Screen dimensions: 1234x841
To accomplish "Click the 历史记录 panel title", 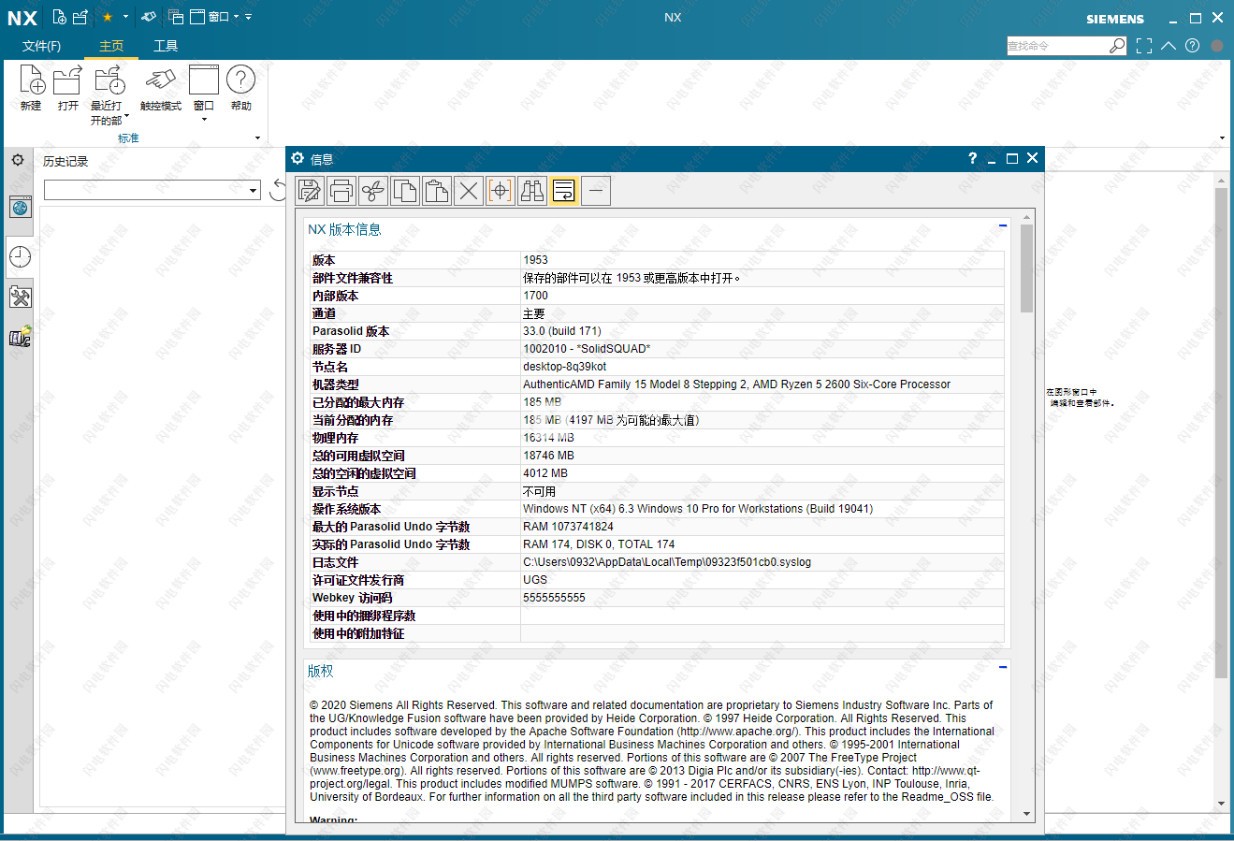I will 65,162.
